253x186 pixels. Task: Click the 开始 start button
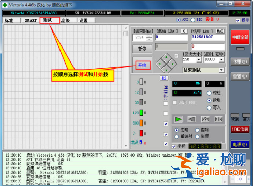143,65
